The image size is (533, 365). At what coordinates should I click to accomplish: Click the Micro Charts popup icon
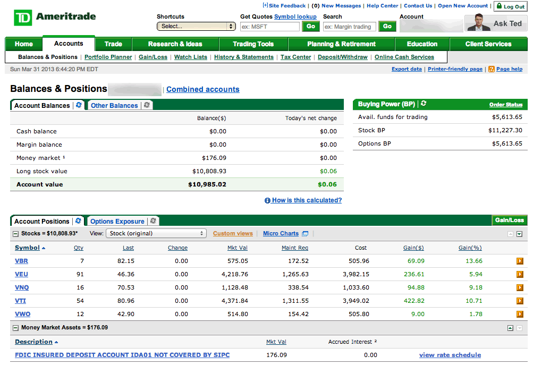305,233
